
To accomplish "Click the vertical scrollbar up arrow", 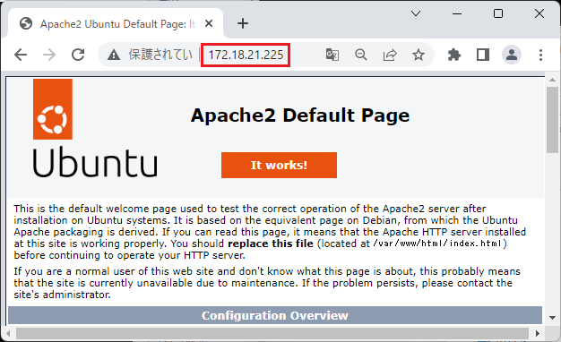I will [552, 80].
